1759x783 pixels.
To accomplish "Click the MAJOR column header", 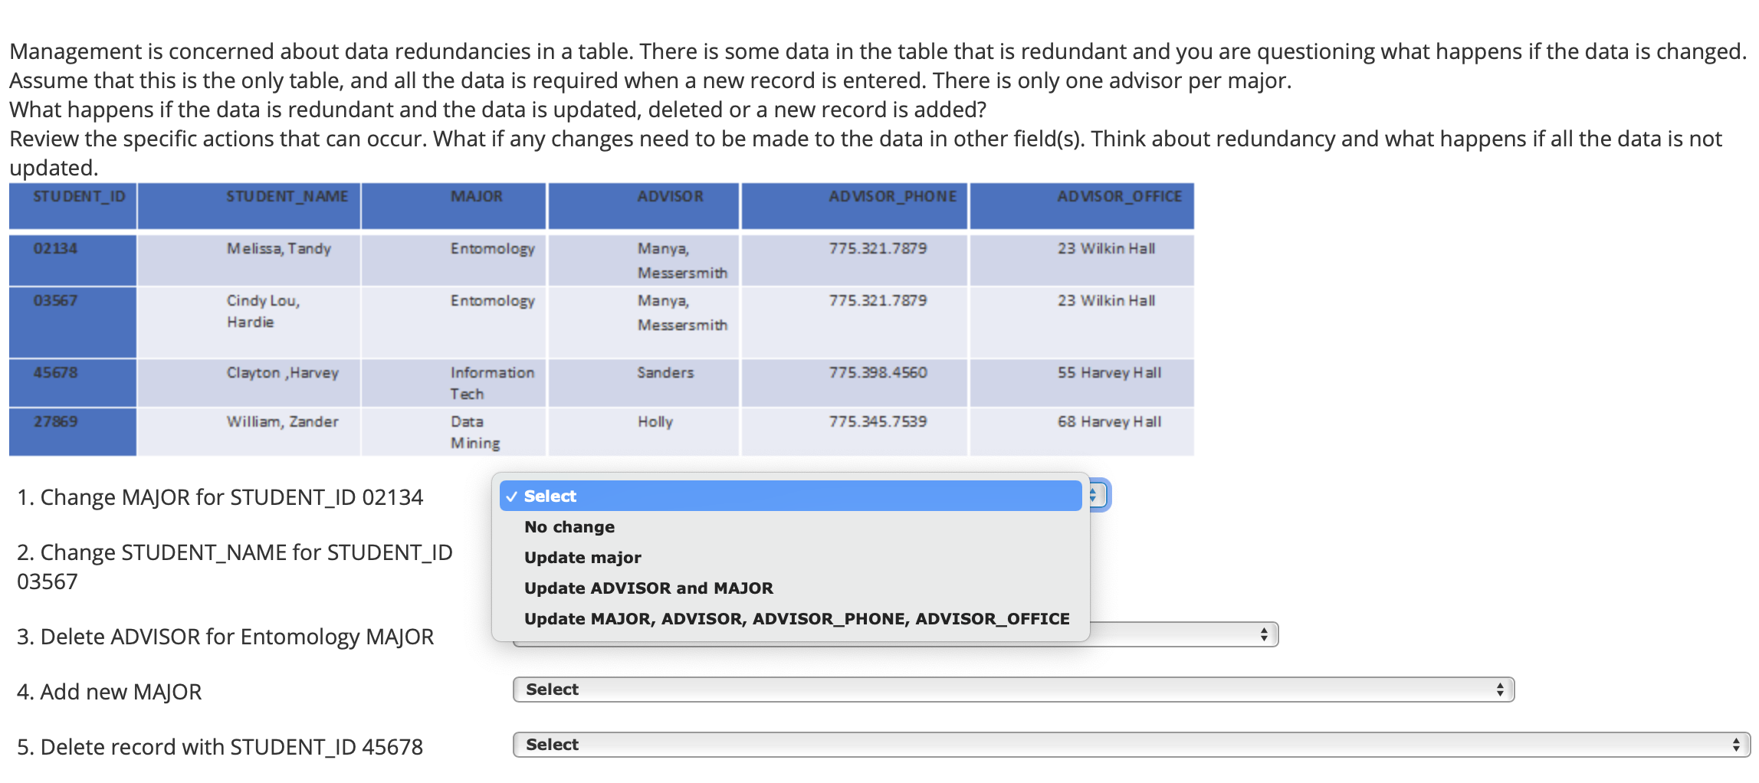I will click(454, 205).
